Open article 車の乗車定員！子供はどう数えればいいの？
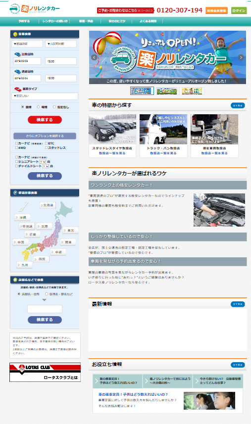The width and height of the screenshot is (251, 424). (133, 394)
